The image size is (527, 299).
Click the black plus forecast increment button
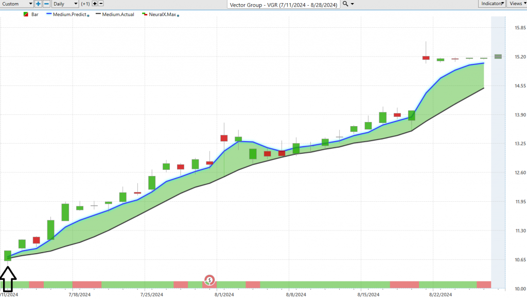pyautogui.click(x=95, y=4)
